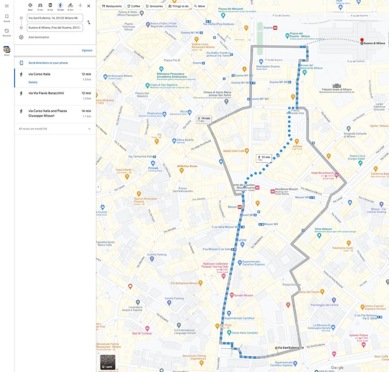Click the Primark shopping marker
Image resolution: width=389 pixels, height=372 pixels.
[x=153, y=163]
